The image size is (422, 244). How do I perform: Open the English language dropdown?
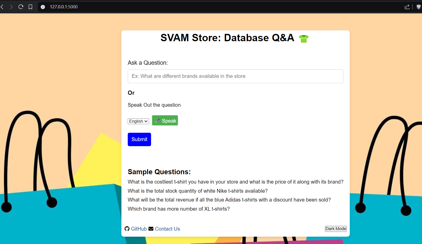click(x=138, y=121)
